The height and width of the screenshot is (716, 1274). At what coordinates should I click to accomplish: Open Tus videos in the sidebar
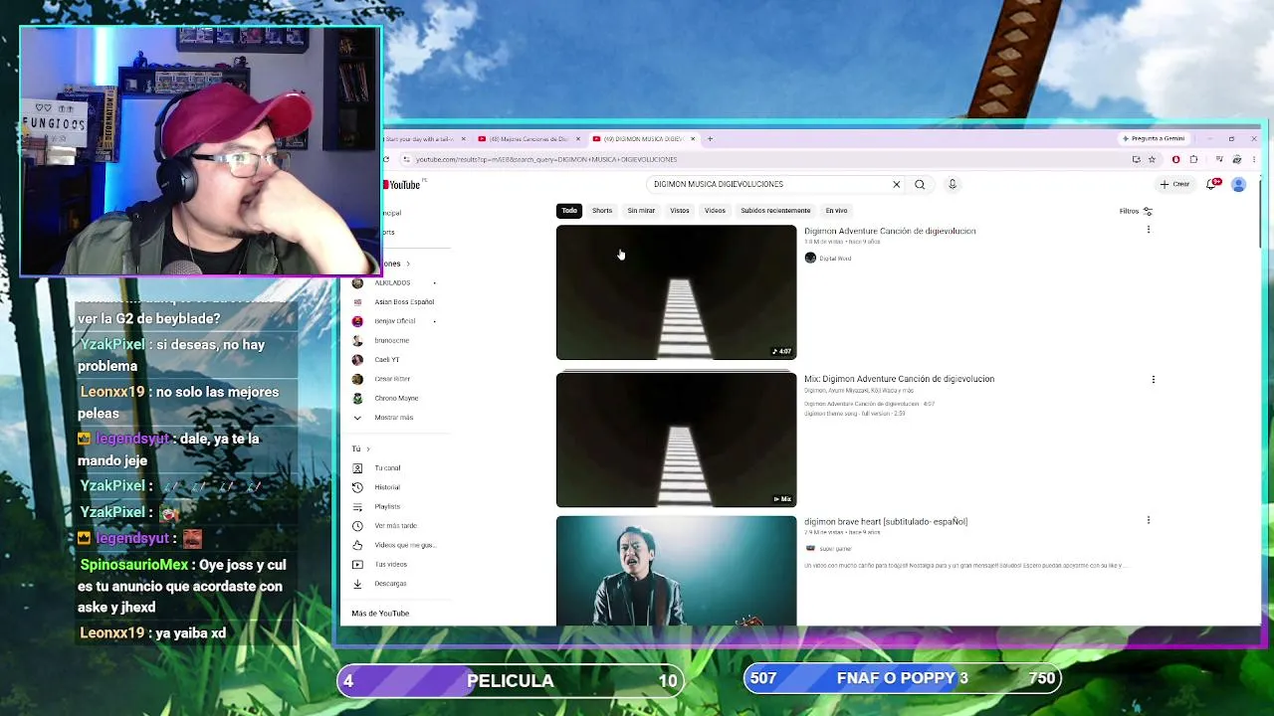tap(393, 565)
